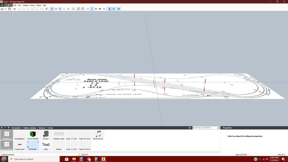Open the Save button dropdown arrow
The height and width of the screenshot is (162, 288).
coord(5,8)
